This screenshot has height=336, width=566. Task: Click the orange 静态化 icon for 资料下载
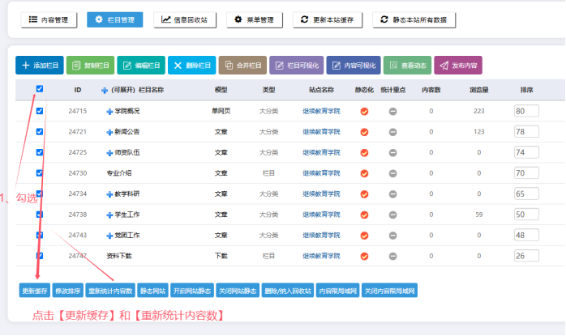coord(364,255)
